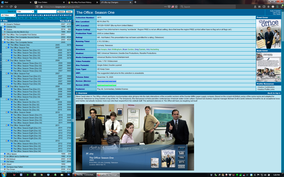The height and width of the screenshot is (177, 284).
Task: Expand the Oliver! title group
Action: click(3, 164)
